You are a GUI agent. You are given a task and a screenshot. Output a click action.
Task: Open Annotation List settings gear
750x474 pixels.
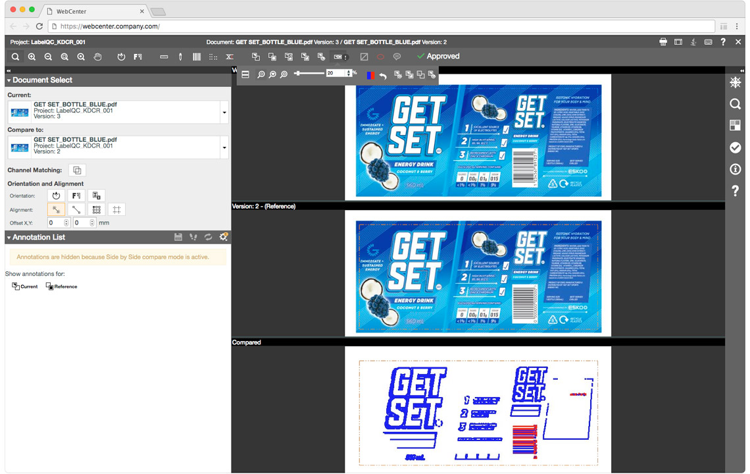tap(223, 237)
